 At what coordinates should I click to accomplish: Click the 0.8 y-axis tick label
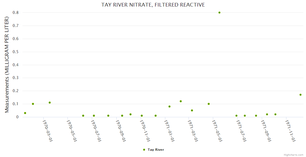(16, 13)
